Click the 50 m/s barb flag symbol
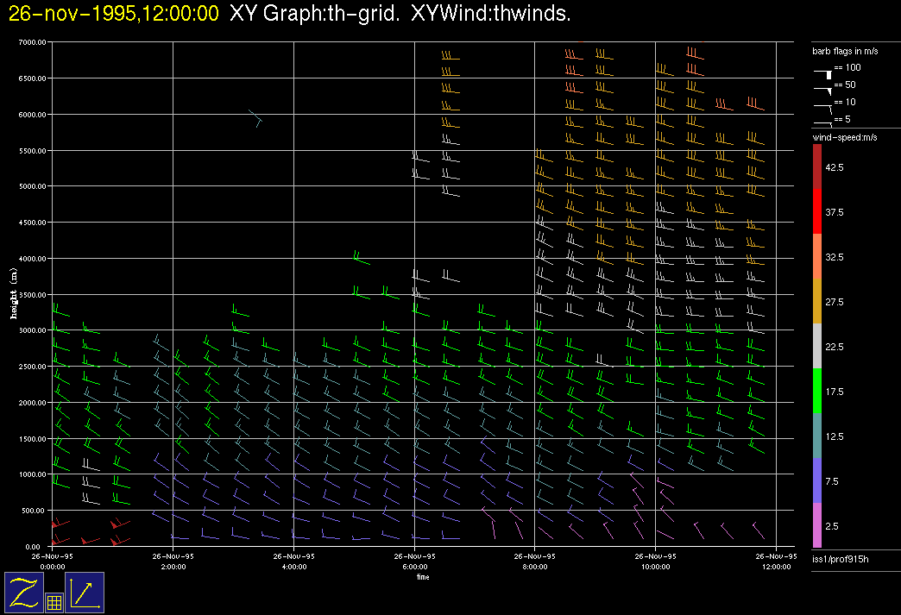This screenshot has height=615, width=901. click(x=824, y=88)
